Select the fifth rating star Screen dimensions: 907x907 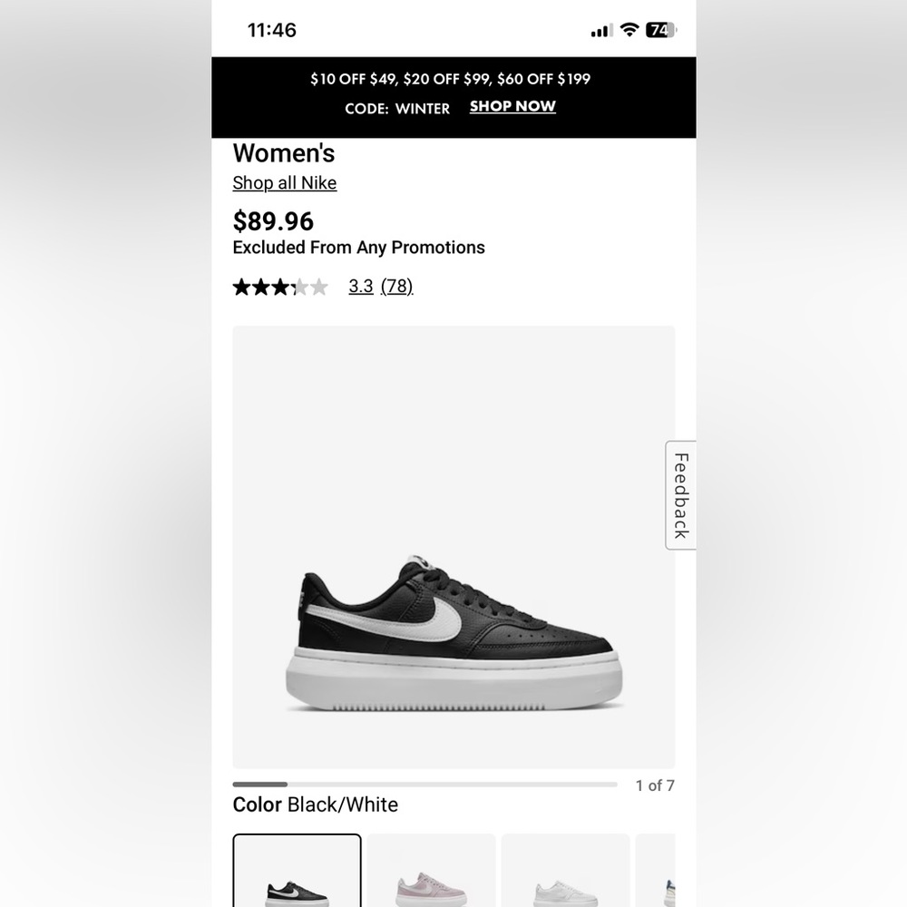click(x=320, y=286)
